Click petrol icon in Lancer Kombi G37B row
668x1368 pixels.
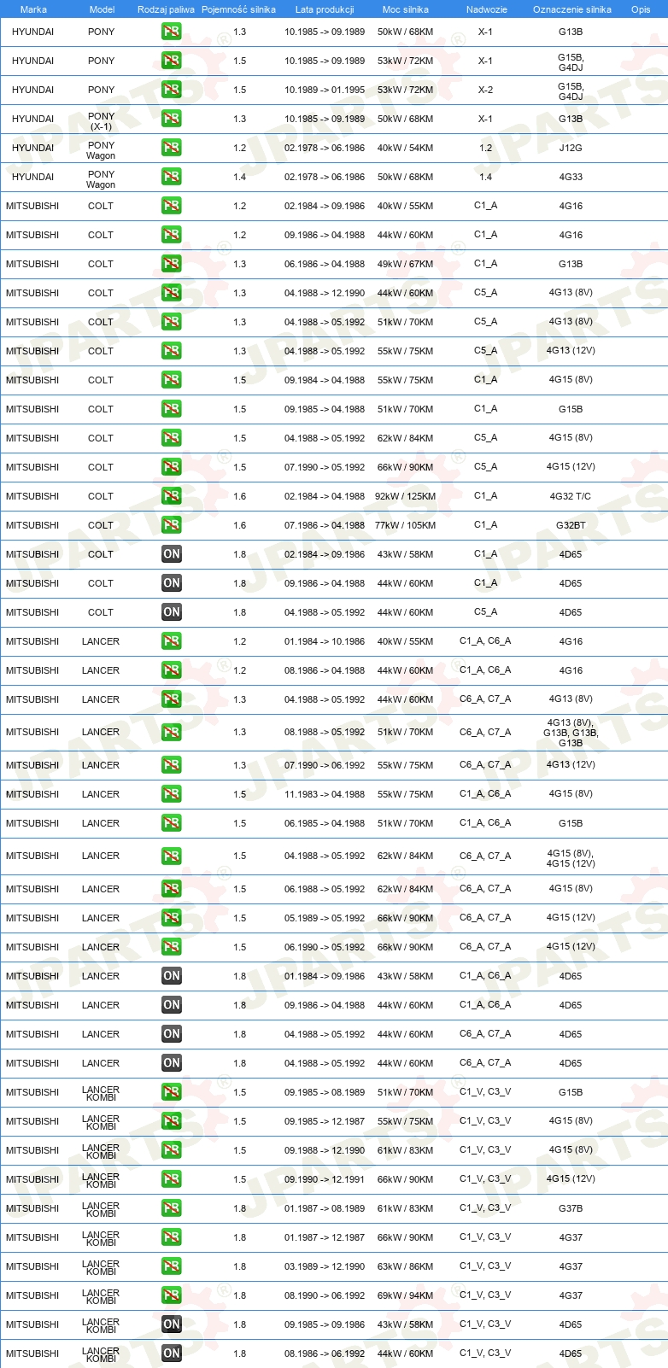tap(172, 1208)
